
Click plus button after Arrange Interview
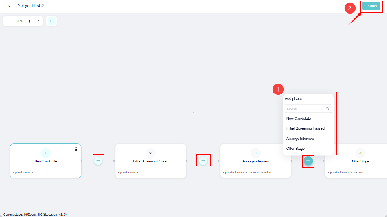308,161
